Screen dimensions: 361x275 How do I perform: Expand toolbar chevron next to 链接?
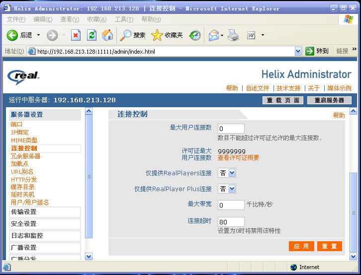pyautogui.click(x=354, y=49)
